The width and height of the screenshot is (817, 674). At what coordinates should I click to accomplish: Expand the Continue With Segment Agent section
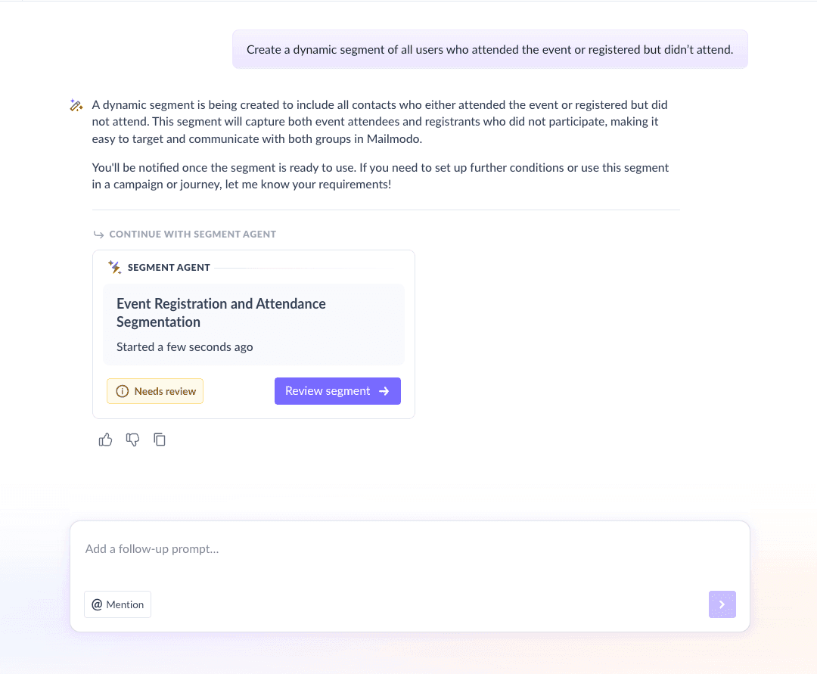pos(185,234)
